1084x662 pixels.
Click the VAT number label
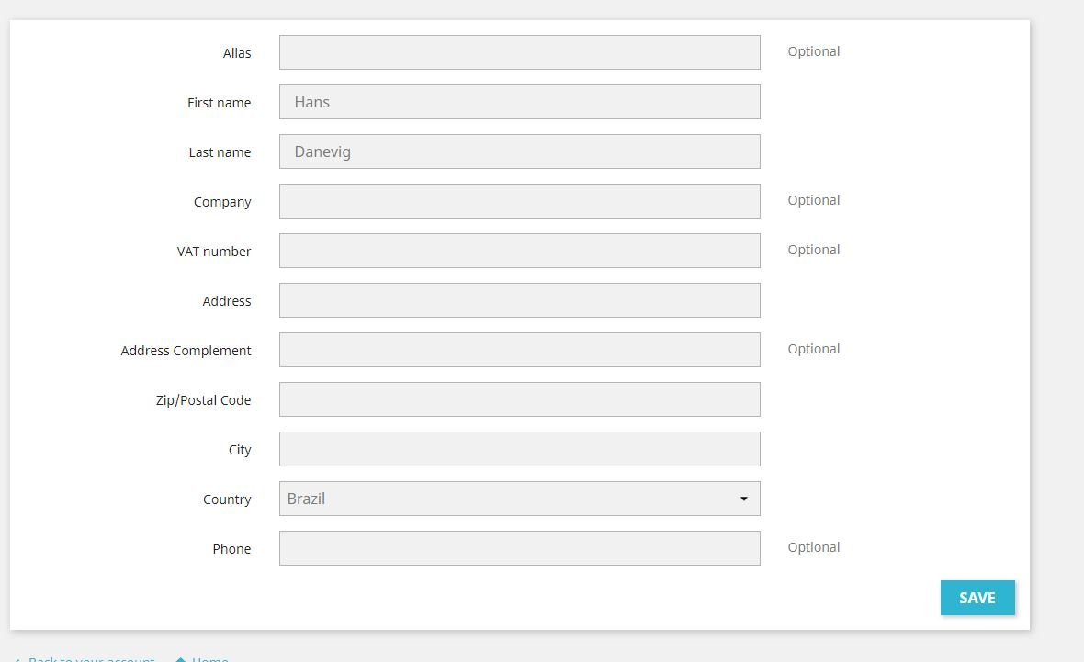(x=214, y=252)
